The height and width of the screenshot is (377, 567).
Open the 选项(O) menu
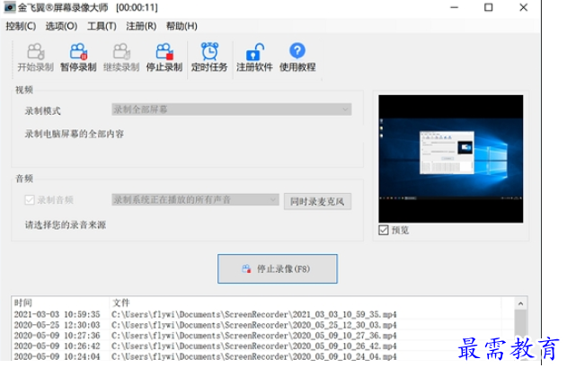(61, 26)
